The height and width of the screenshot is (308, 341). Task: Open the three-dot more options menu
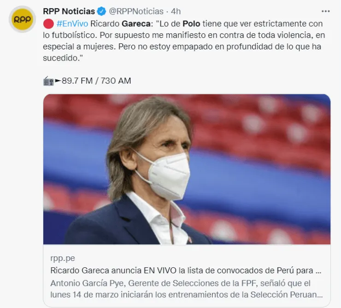tap(325, 12)
